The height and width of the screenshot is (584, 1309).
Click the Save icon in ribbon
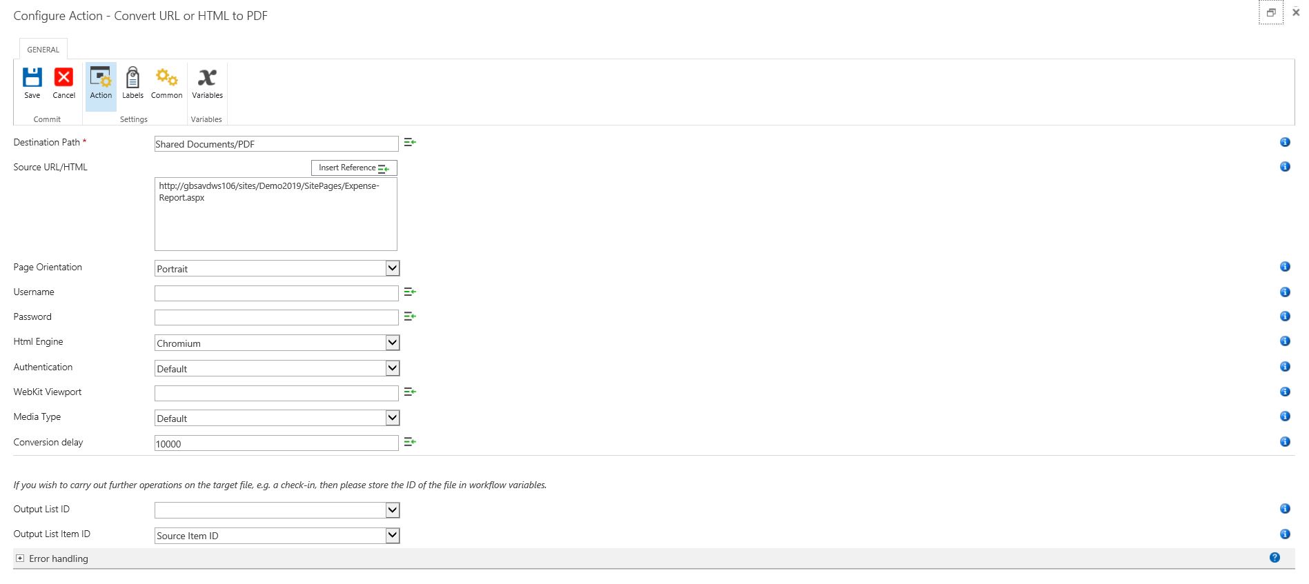click(32, 77)
